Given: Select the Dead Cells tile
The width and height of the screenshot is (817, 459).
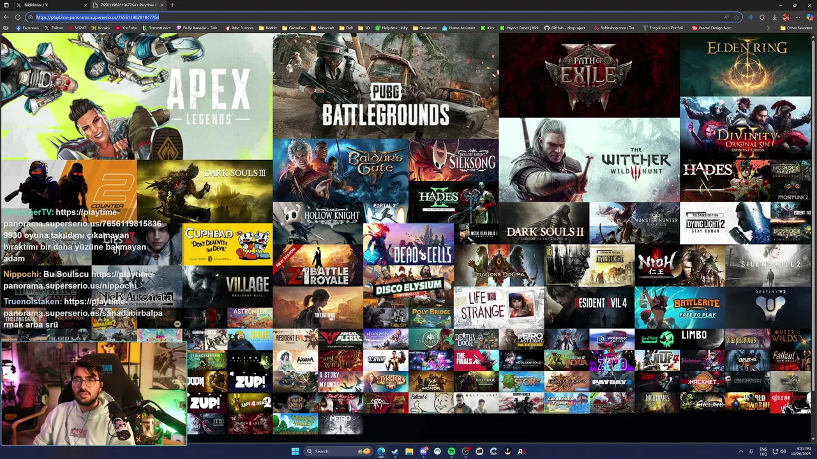Looking at the screenshot, I should pos(408,244).
